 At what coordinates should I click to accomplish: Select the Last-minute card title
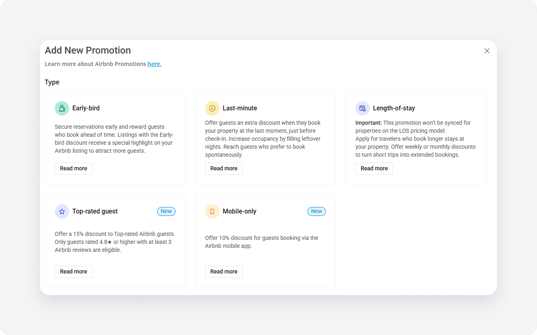click(240, 108)
